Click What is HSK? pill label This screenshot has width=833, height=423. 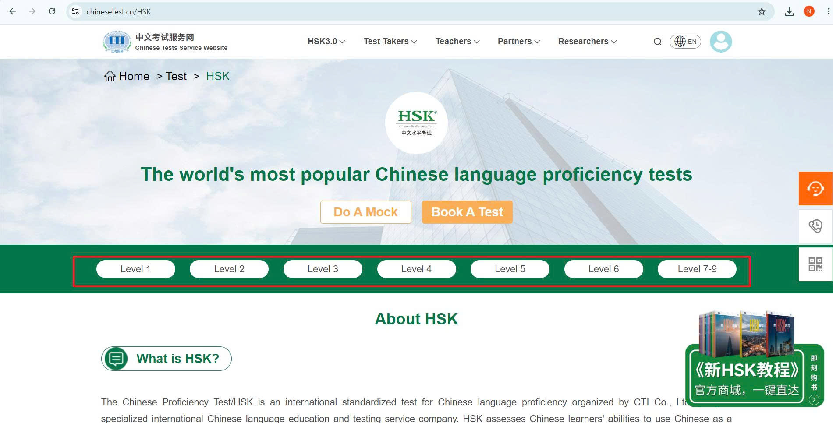[177, 359]
